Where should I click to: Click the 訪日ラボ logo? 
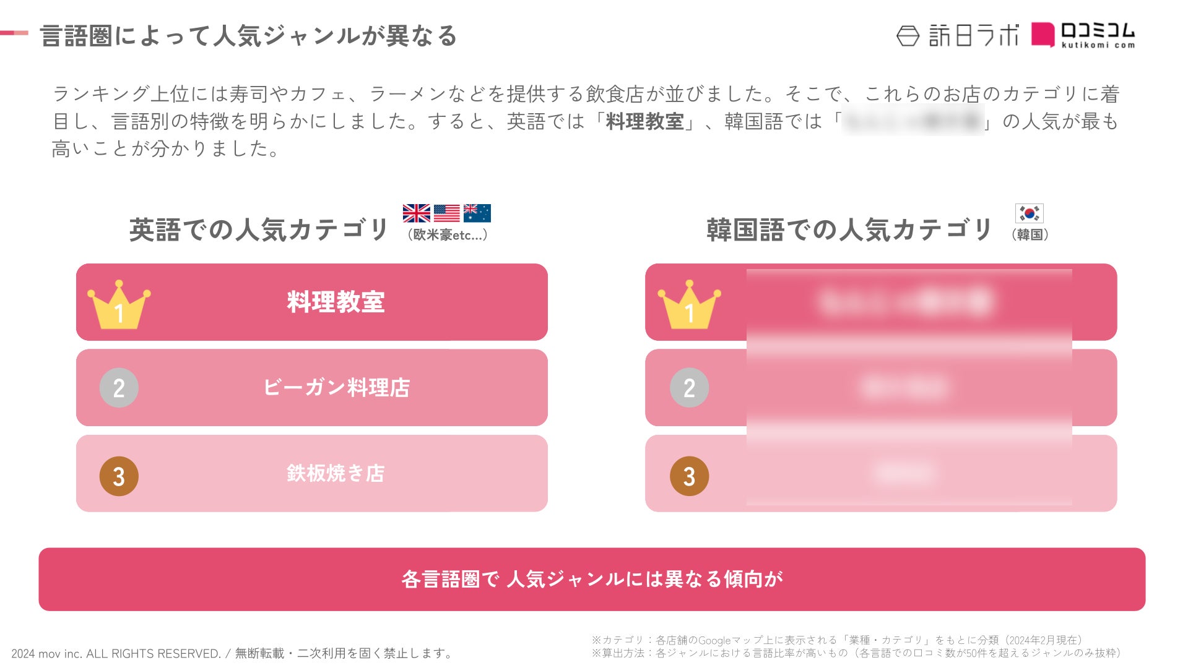957,35
